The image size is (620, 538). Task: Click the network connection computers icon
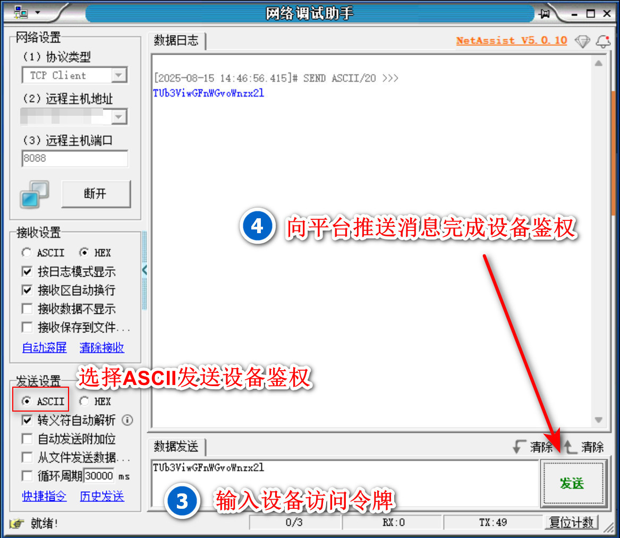(x=35, y=194)
